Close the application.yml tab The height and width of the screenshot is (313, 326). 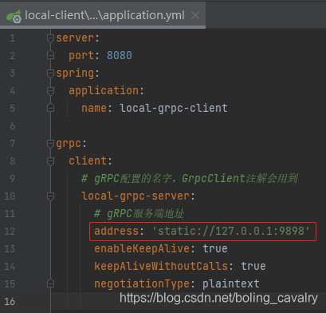195,15
